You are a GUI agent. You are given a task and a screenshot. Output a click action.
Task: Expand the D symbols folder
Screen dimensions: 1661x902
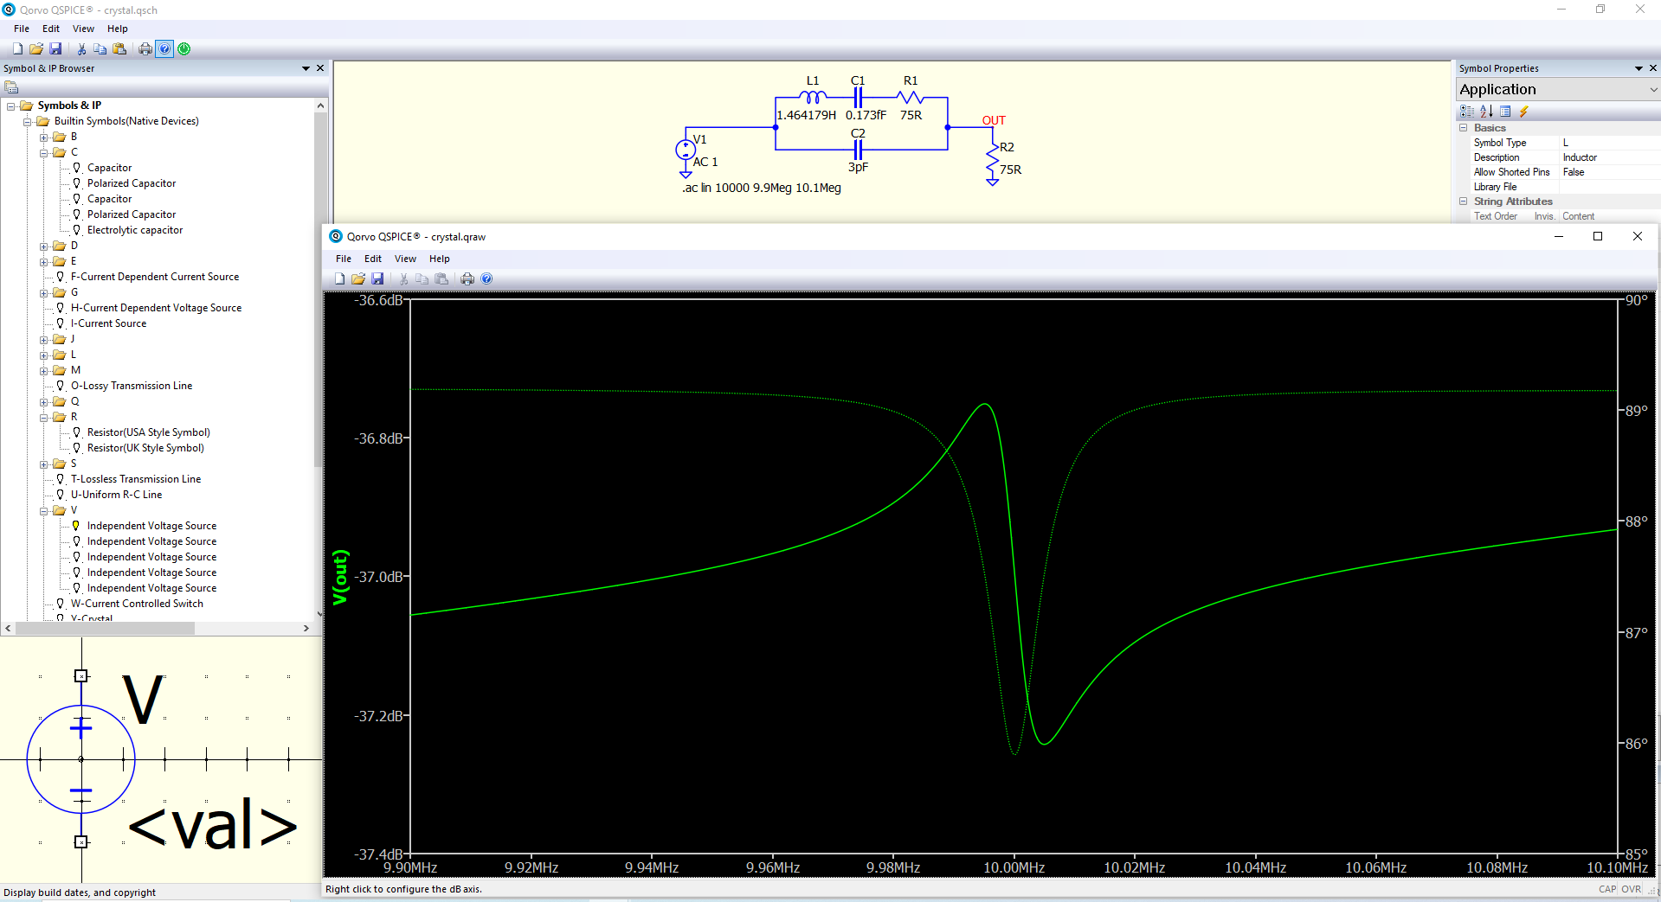point(44,246)
